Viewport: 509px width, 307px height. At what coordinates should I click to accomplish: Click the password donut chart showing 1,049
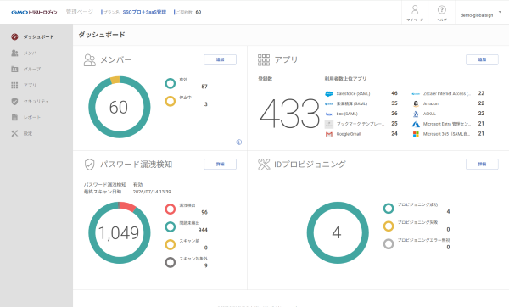point(119,232)
